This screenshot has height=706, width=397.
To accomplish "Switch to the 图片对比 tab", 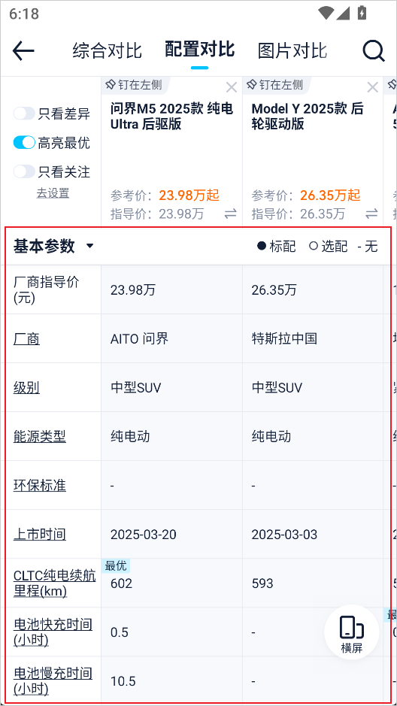I will [x=292, y=51].
